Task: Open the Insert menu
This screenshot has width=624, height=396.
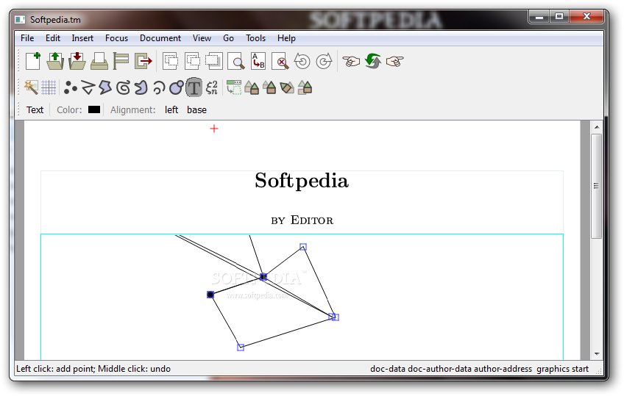Action: point(82,38)
